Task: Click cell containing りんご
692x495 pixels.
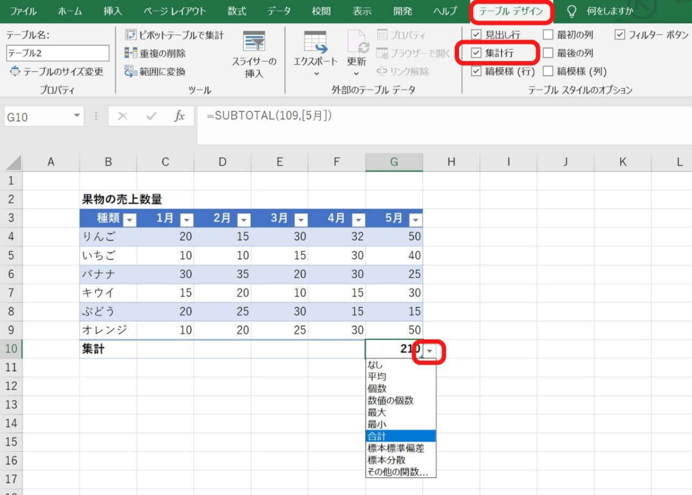Action: click(x=108, y=236)
